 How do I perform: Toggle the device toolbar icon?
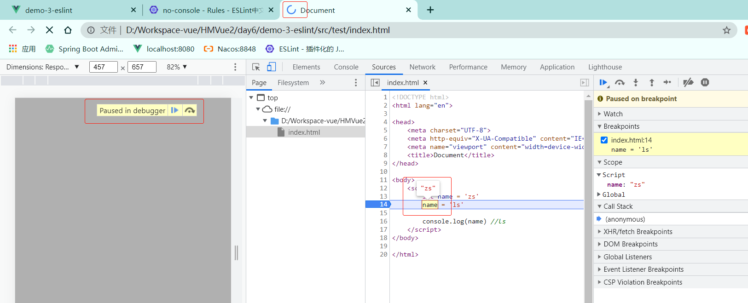coord(272,67)
